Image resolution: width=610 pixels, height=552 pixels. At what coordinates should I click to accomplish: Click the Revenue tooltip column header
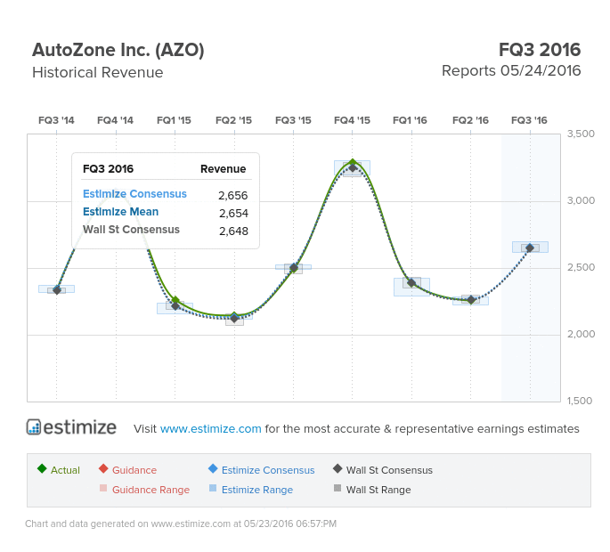point(224,169)
